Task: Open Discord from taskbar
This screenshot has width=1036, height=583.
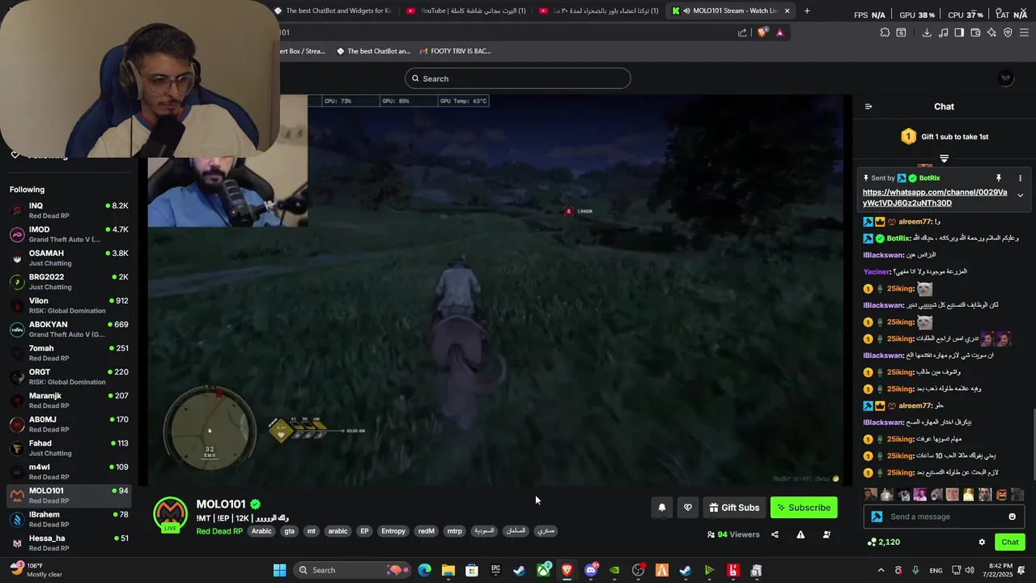Action: point(591,570)
